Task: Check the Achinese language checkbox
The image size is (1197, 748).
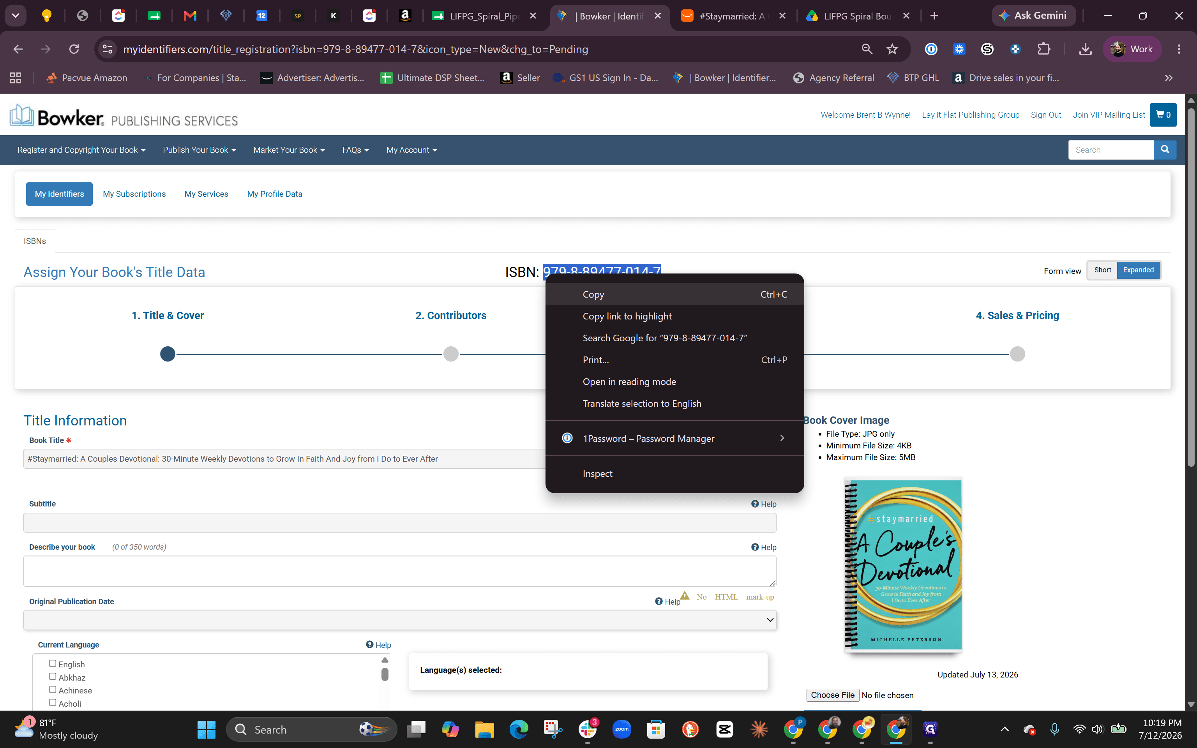Action: click(53, 690)
